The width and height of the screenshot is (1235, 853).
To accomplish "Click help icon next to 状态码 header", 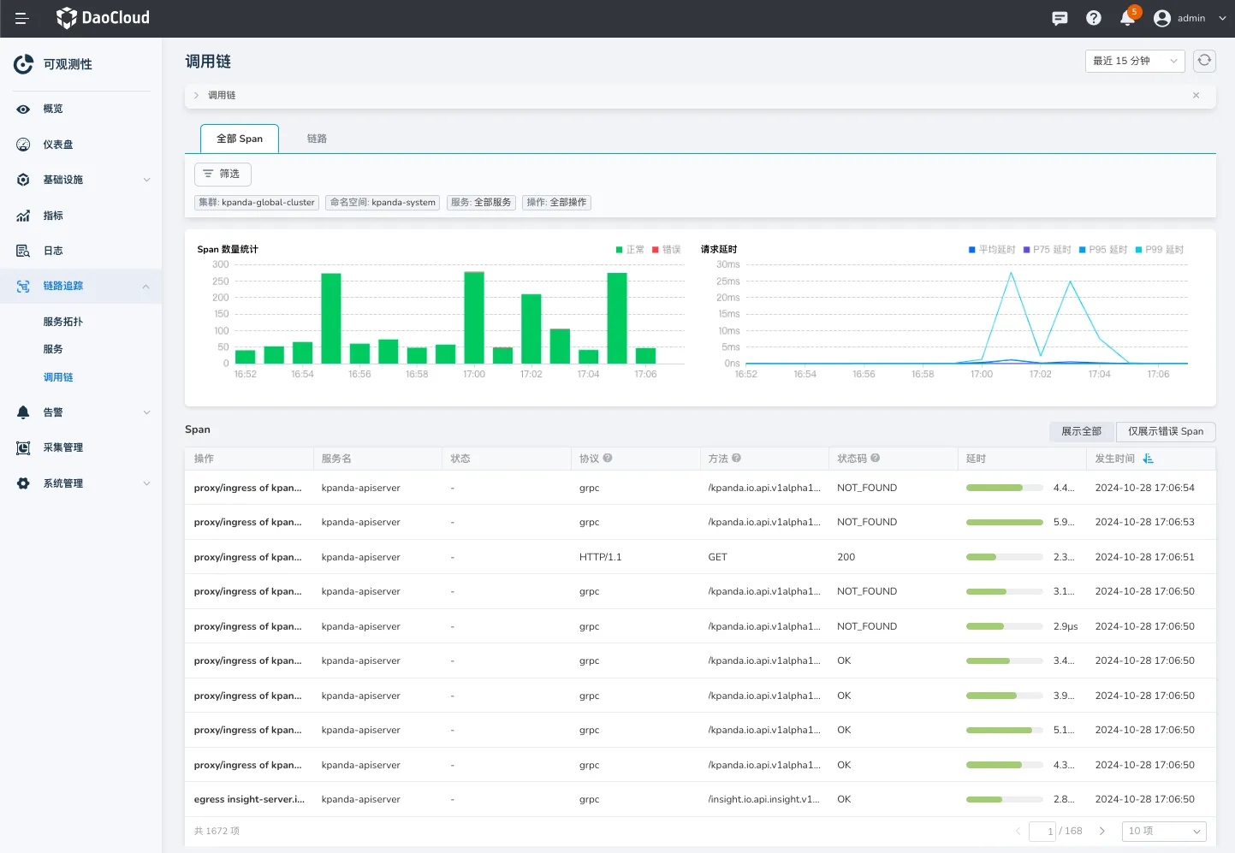I will 876,459.
